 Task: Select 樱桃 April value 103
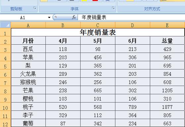pyautogui.click(x=63, y=98)
